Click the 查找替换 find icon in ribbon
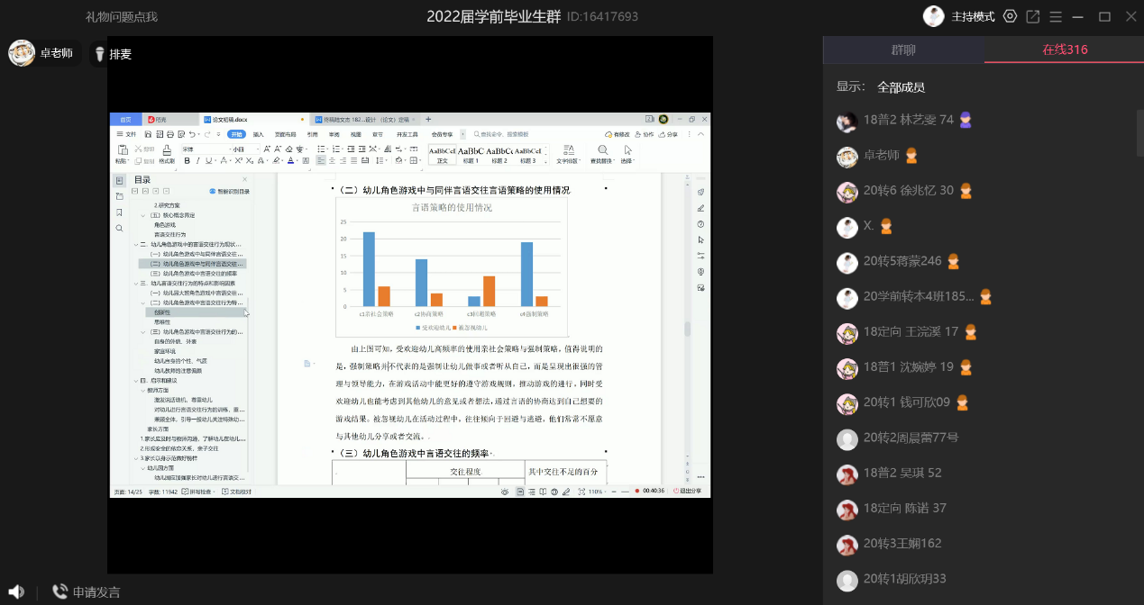Screen dimensions: 1144x605 pyautogui.click(x=602, y=149)
